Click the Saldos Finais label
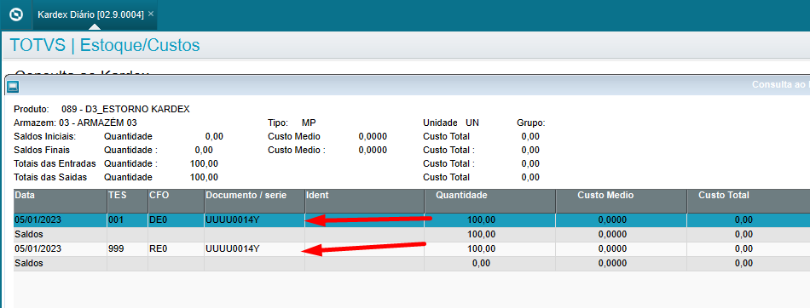810x308 pixels. pos(42,150)
